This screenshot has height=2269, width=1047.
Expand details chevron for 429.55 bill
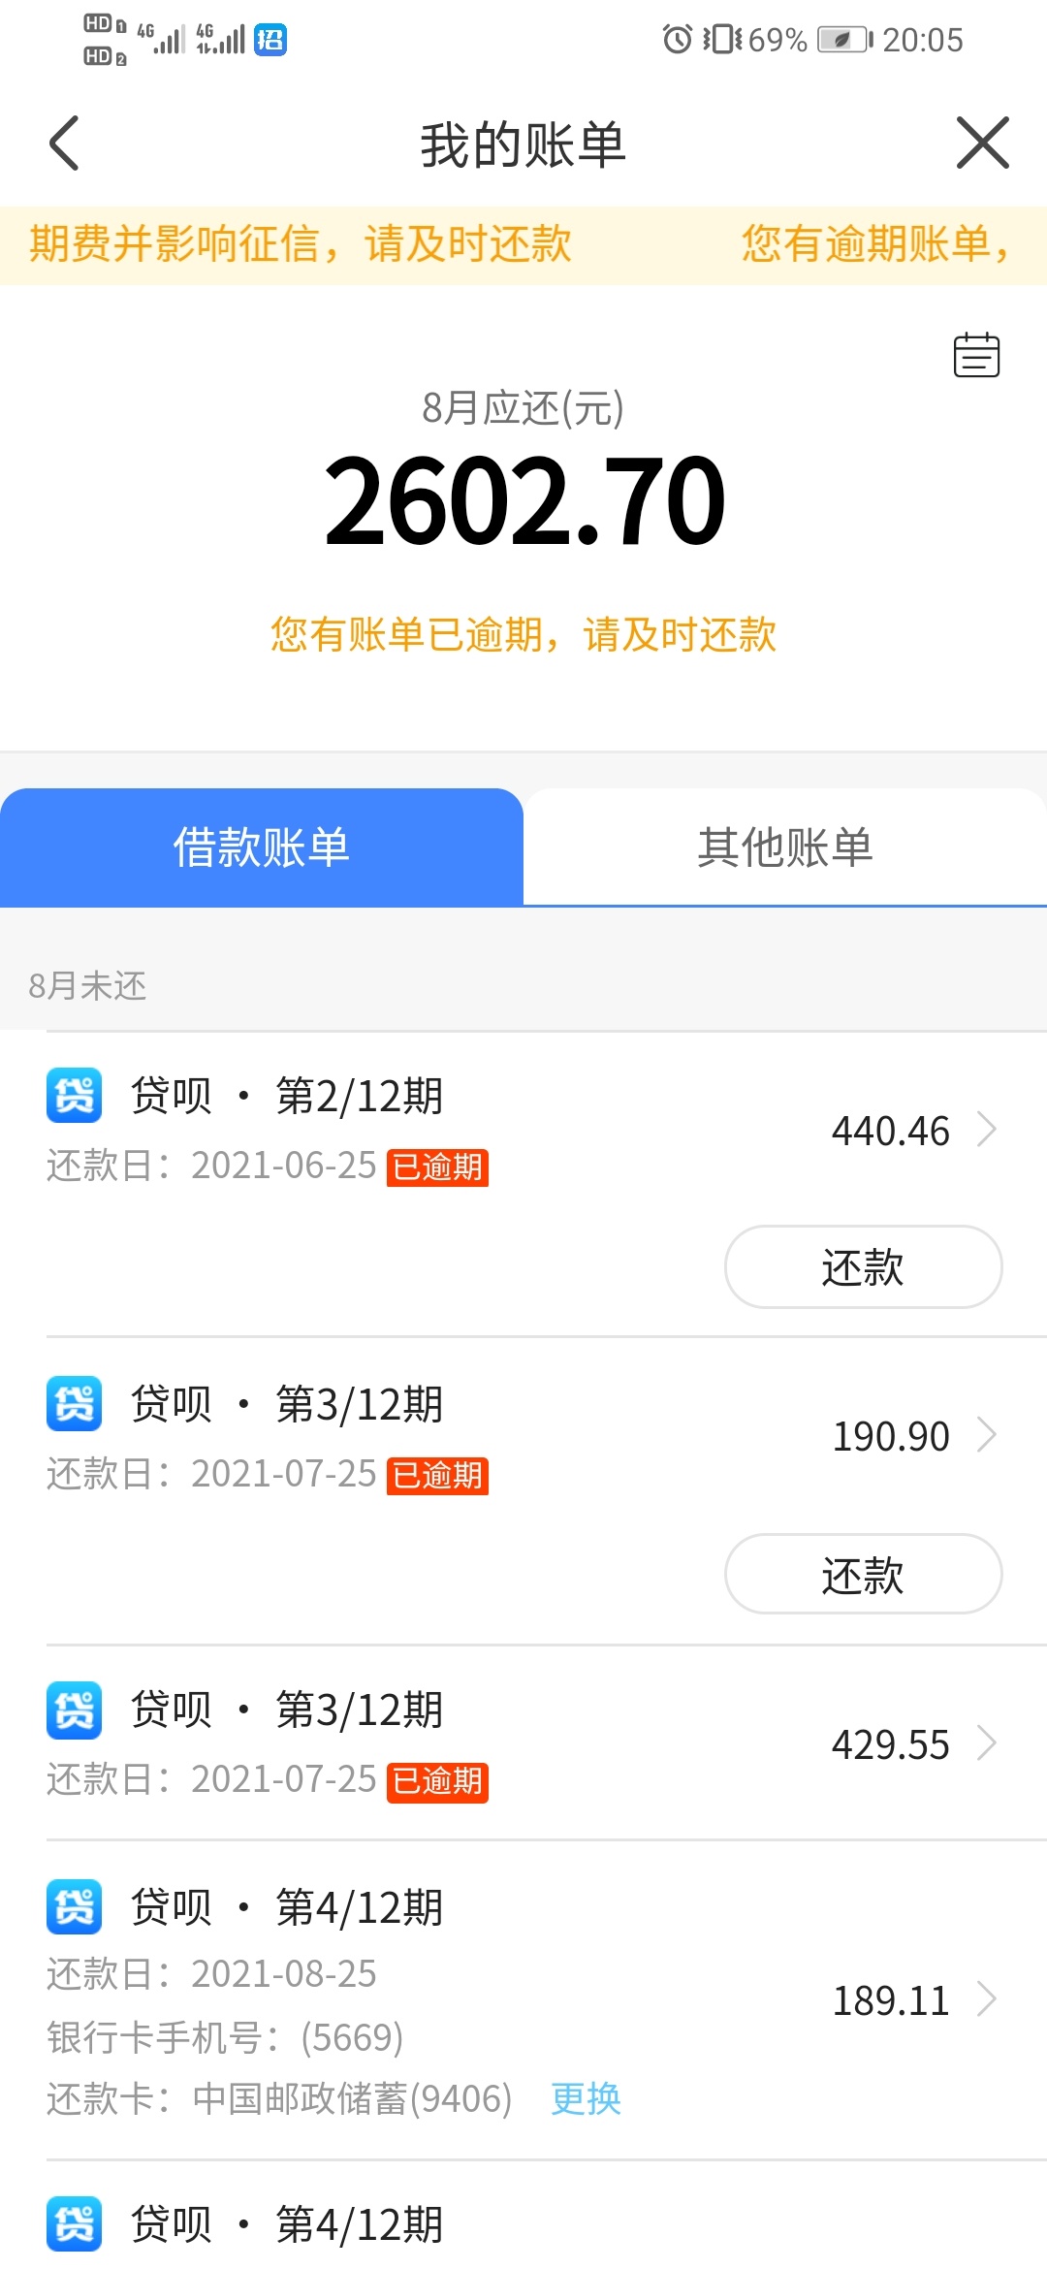pos(987,1743)
